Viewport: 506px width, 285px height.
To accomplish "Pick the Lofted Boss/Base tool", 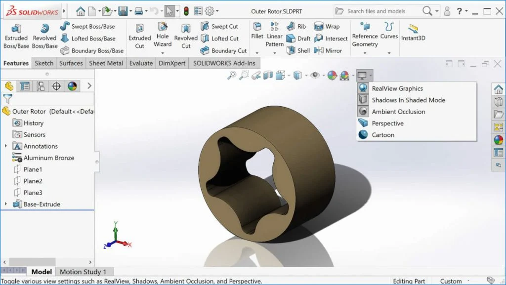I will point(88,39).
